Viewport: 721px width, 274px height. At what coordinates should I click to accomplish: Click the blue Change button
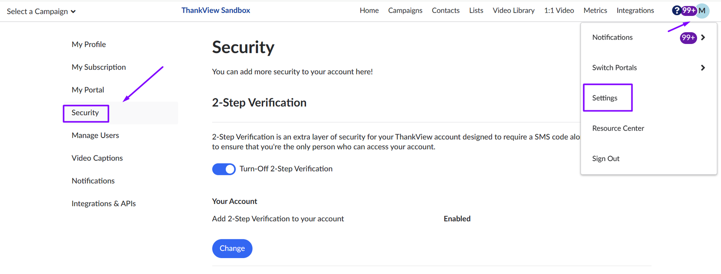232,248
